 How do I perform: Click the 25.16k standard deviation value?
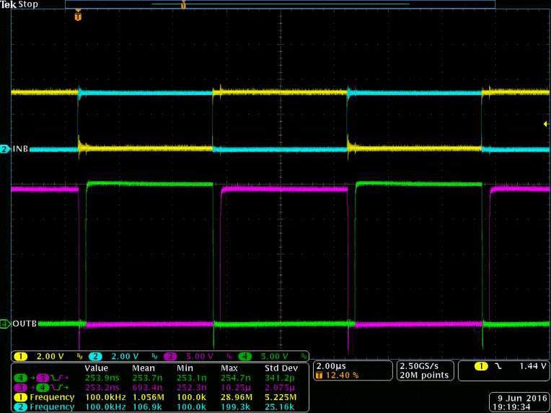pyautogui.click(x=279, y=407)
